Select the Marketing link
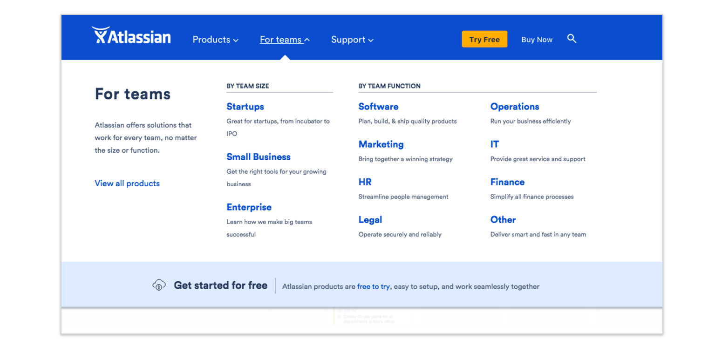Viewport: 722px width, 353px height. coord(381,144)
